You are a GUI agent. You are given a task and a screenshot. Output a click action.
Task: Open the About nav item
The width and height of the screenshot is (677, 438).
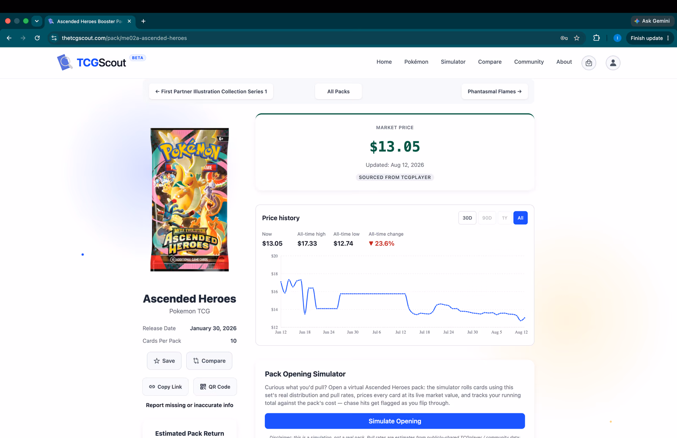[564, 62]
